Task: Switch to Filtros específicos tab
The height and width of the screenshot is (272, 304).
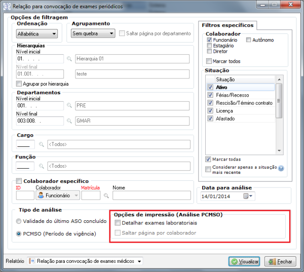Action: click(227, 25)
